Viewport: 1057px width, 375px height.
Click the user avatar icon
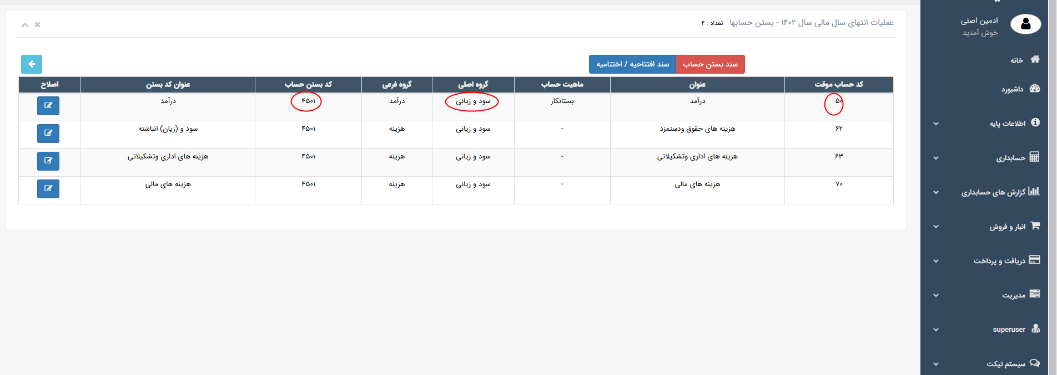pos(1025,24)
